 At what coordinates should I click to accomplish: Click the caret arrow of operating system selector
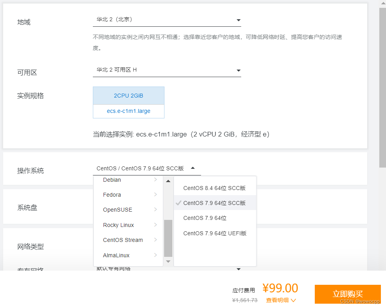193,168
